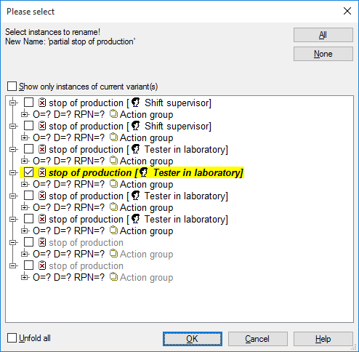Toggle the Unfold all checkbox
359x352 pixels.
pyautogui.click(x=12, y=338)
